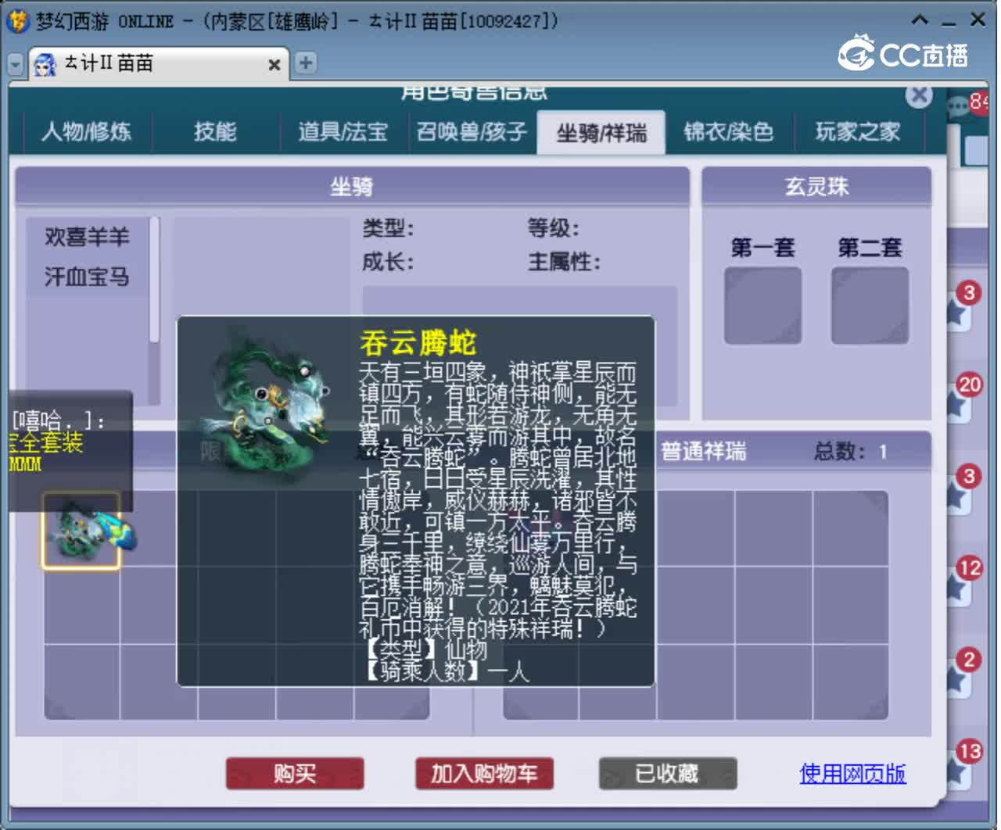Select the 坐骑/祥瑞 tab
The height and width of the screenshot is (830, 1001).
(x=601, y=132)
